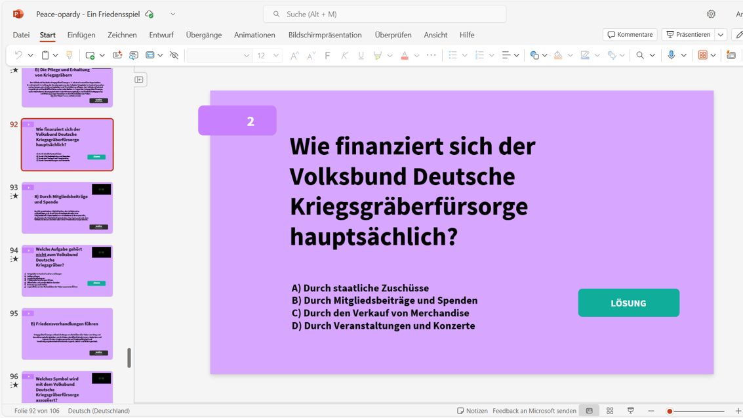This screenshot has width=743, height=418.
Task: Switch to the Animationen tab
Action: 254,35
